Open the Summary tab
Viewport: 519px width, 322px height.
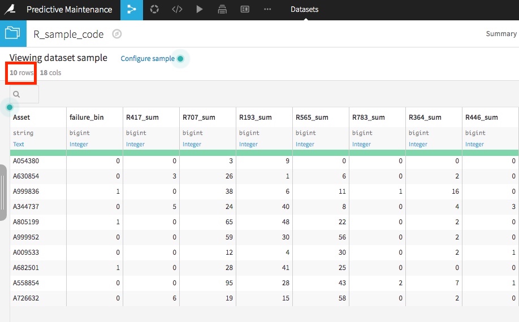(x=501, y=34)
